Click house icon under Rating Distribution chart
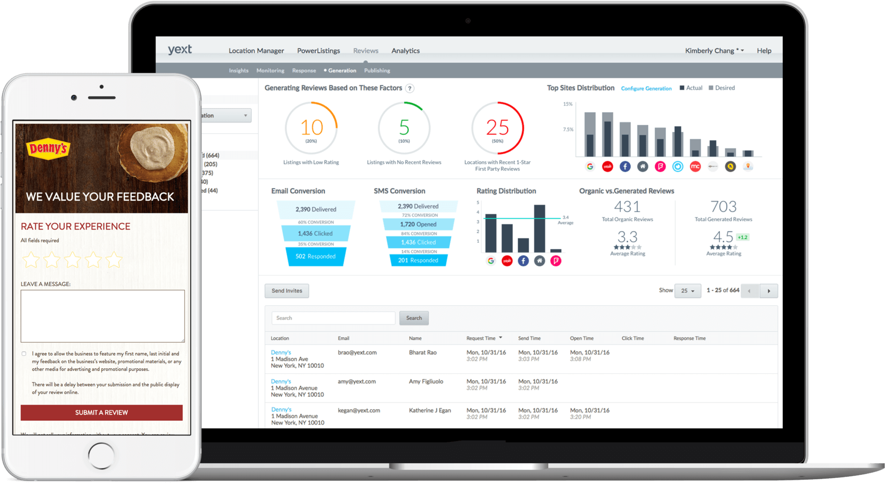This screenshot has height=483, width=885. 540,261
